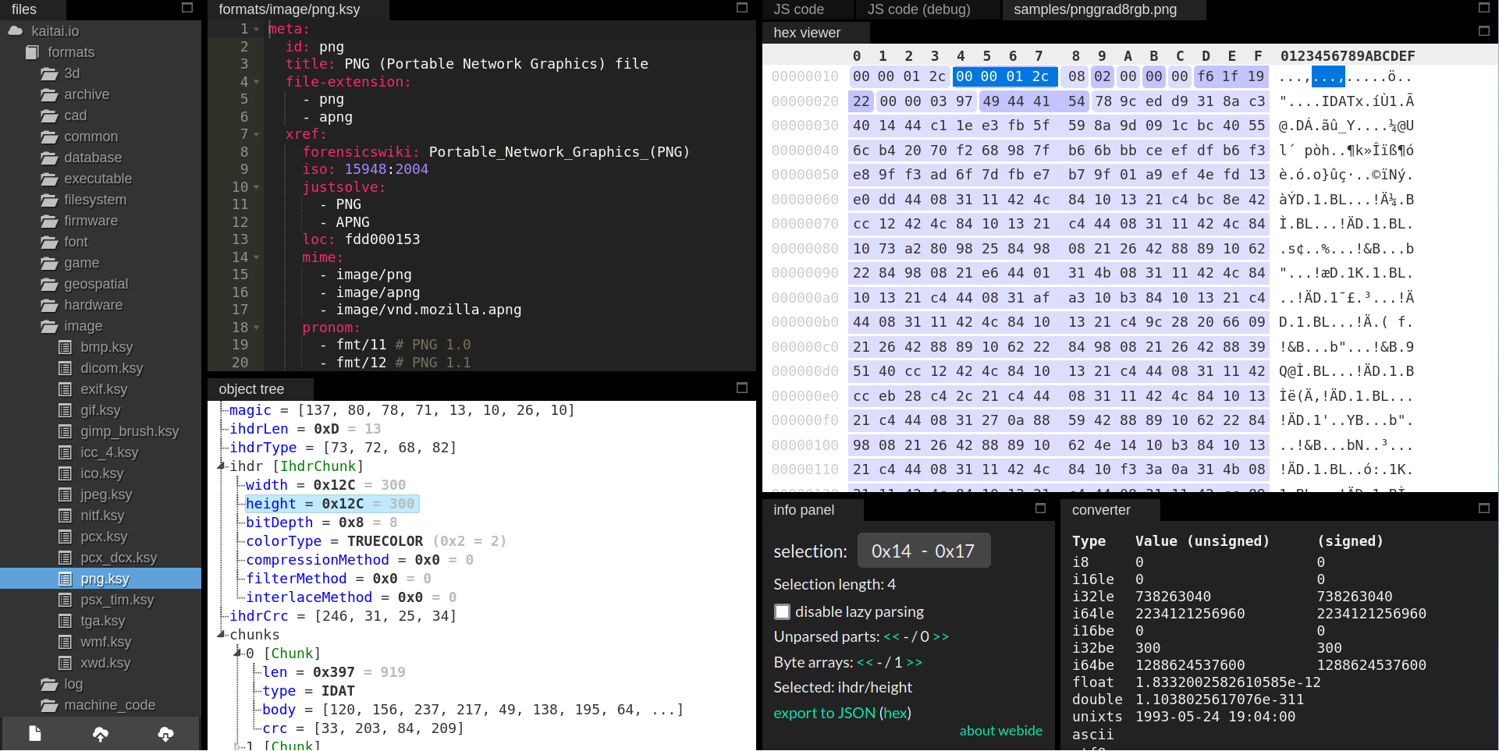Click the kaitai.io cloud root icon
1499x751 pixels.
click(x=16, y=31)
